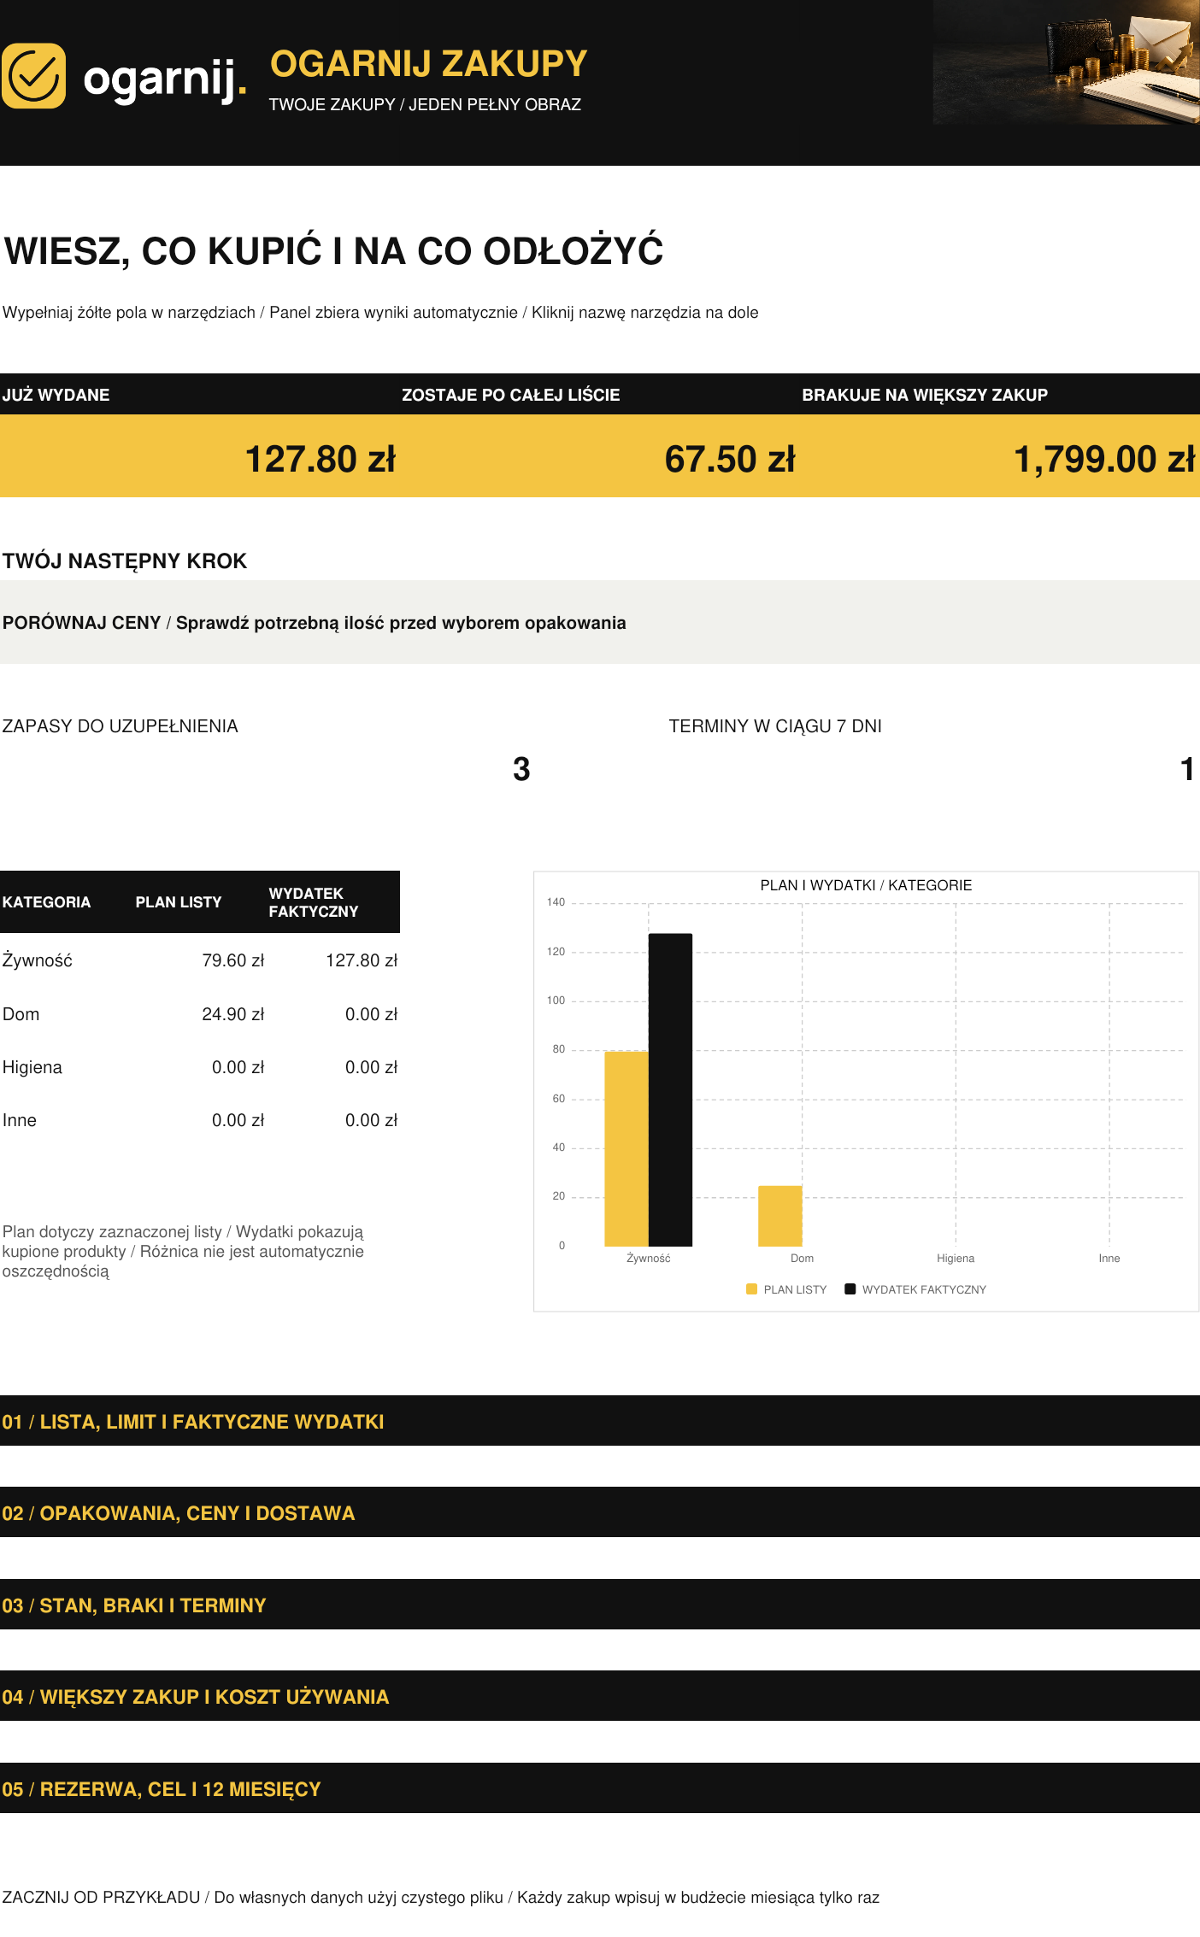Click the TWÓJ NASTĘPNY KROK heading
This screenshot has height=1937, width=1200.
125,561
